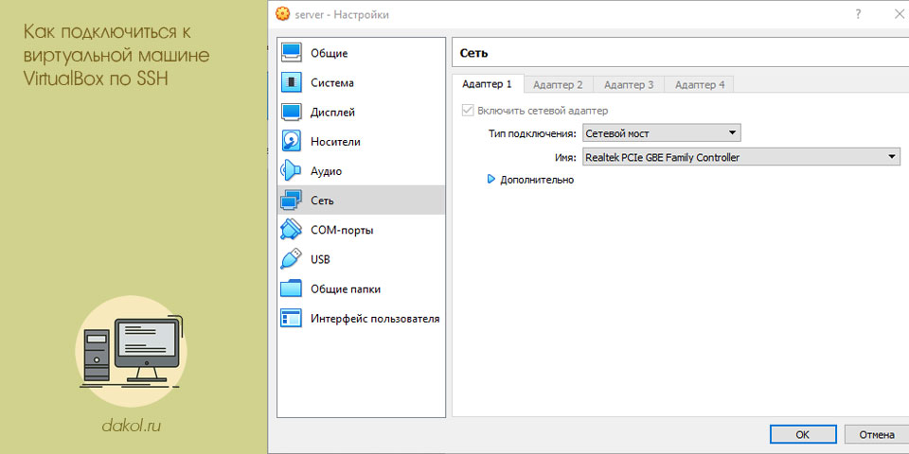
Task: Select the USB category label
Action: point(320,259)
